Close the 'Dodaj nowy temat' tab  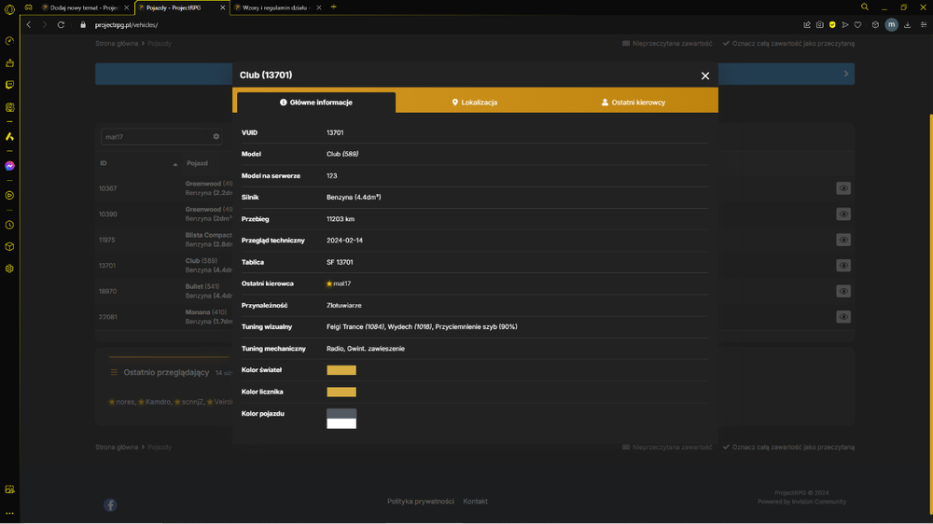coord(126,7)
